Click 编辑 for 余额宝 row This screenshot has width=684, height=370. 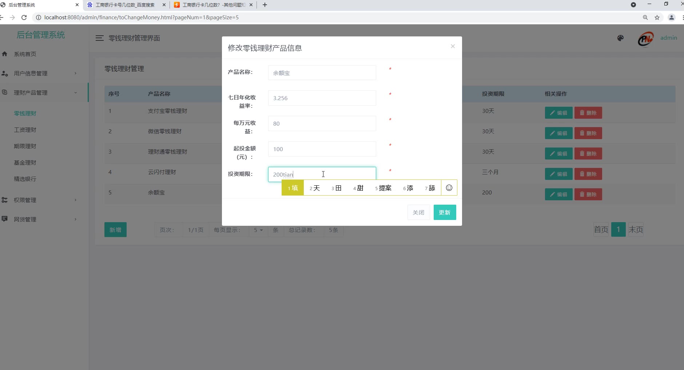point(558,194)
